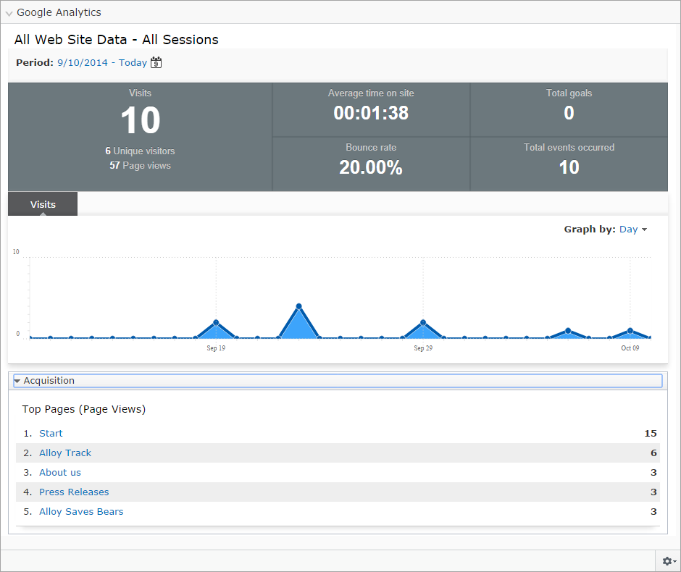Click the Oct 09 axis label
The width and height of the screenshot is (681, 572).
coord(630,348)
